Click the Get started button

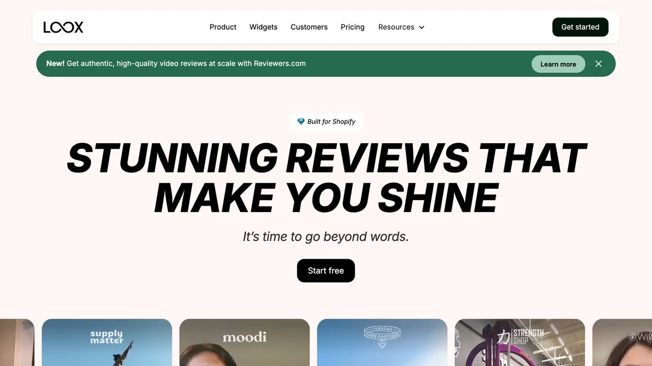(580, 27)
